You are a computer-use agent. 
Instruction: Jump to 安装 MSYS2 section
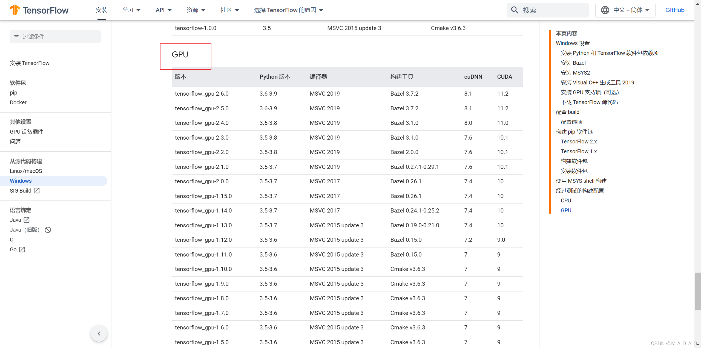[575, 73]
